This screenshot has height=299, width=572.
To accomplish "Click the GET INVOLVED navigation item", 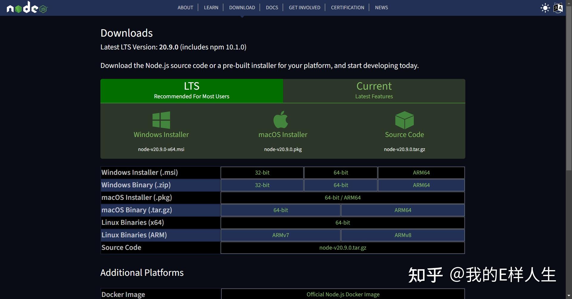I will (x=304, y=7).
